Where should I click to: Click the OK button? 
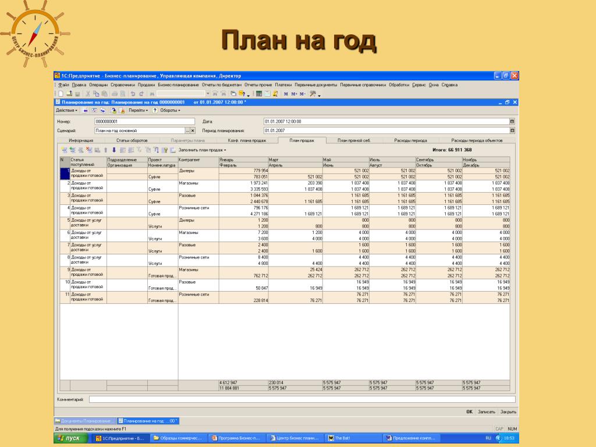(x=470, y=411)
